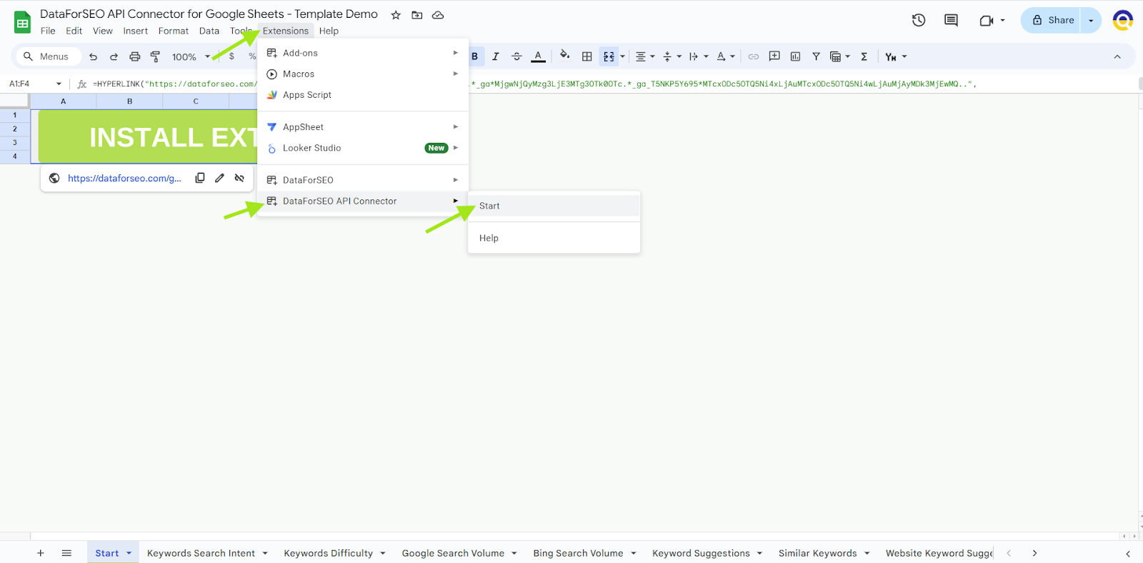The height and width of the screenshot is (563, 1143).
Task: Switch to Google Search Volume sheet
Action: (453, 553)
